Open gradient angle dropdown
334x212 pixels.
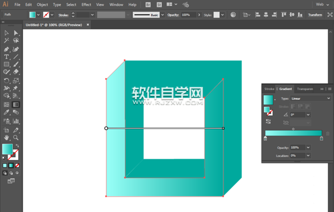(x=308, y=115)
